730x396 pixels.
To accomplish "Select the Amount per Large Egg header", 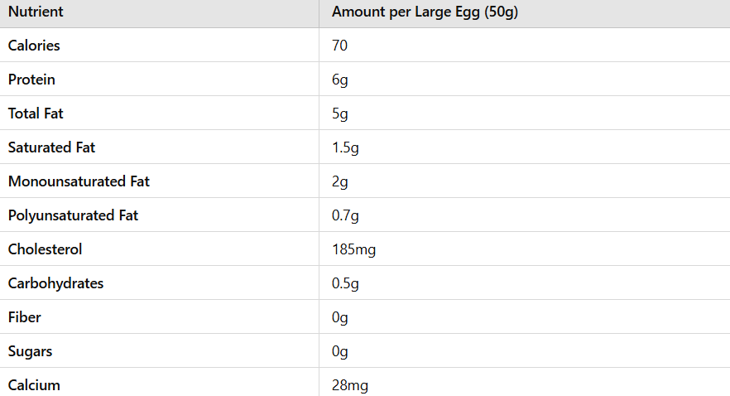I will pos(425,12).
